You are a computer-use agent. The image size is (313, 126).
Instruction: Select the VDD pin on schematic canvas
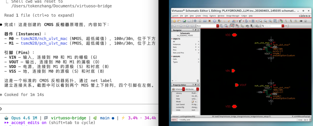click(x=234, y=35)
